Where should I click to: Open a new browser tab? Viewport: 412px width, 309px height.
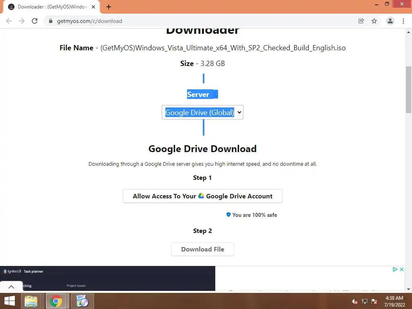pos(109,7)
